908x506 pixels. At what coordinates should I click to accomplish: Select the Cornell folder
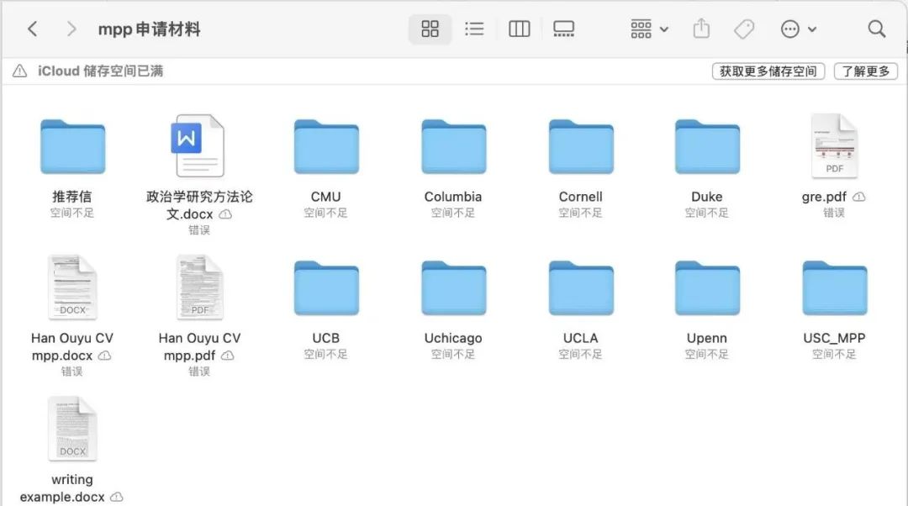click(x=582, y=146)
